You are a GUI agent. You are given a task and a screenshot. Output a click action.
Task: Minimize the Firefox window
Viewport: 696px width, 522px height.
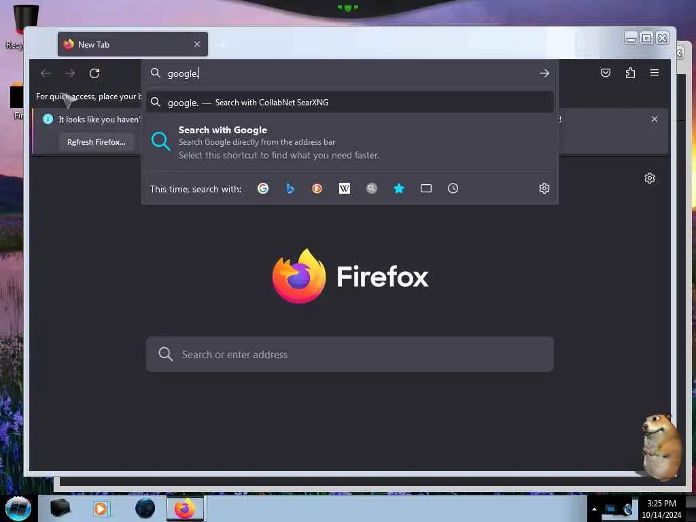pos(631,39)
